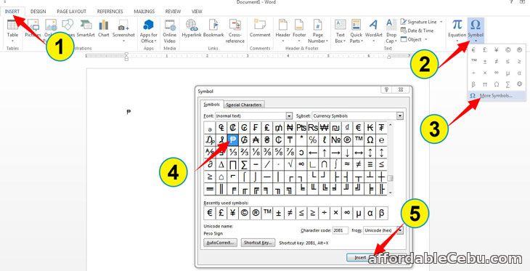
Task: Open the PAGE LAYOUT tab
Action: (x=71, y=12)
